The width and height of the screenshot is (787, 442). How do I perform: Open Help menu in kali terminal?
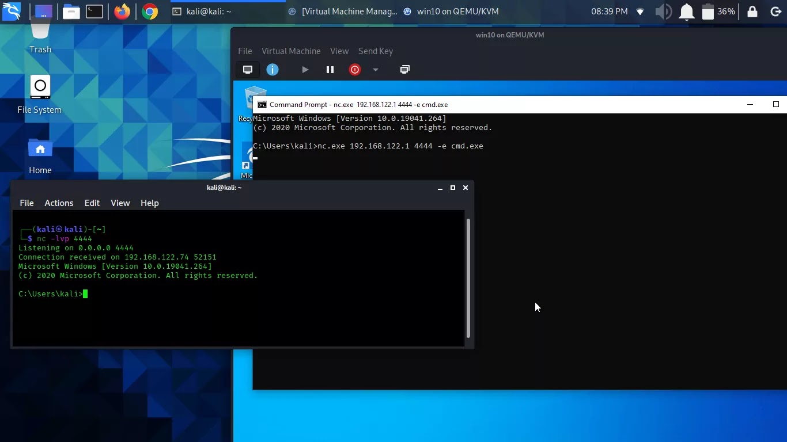pos(150,203)
